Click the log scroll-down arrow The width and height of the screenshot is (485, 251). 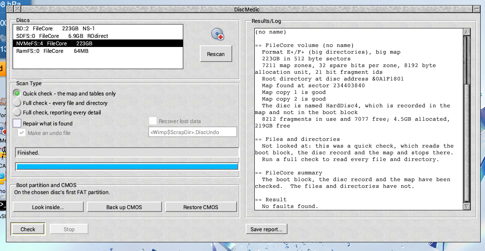click(x=466, y=206)
